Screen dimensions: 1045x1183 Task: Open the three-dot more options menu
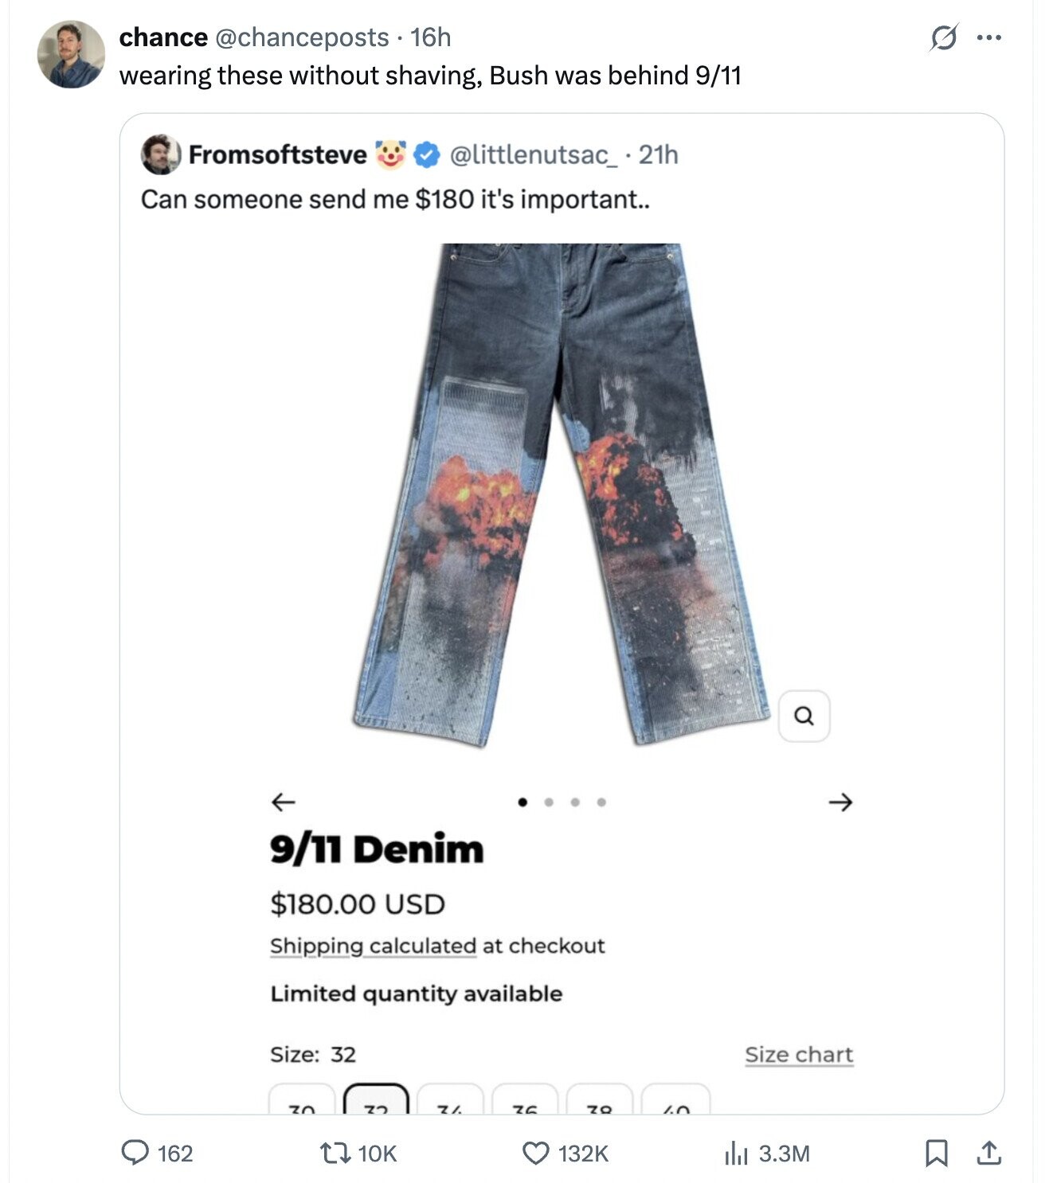tap(988, 37)
